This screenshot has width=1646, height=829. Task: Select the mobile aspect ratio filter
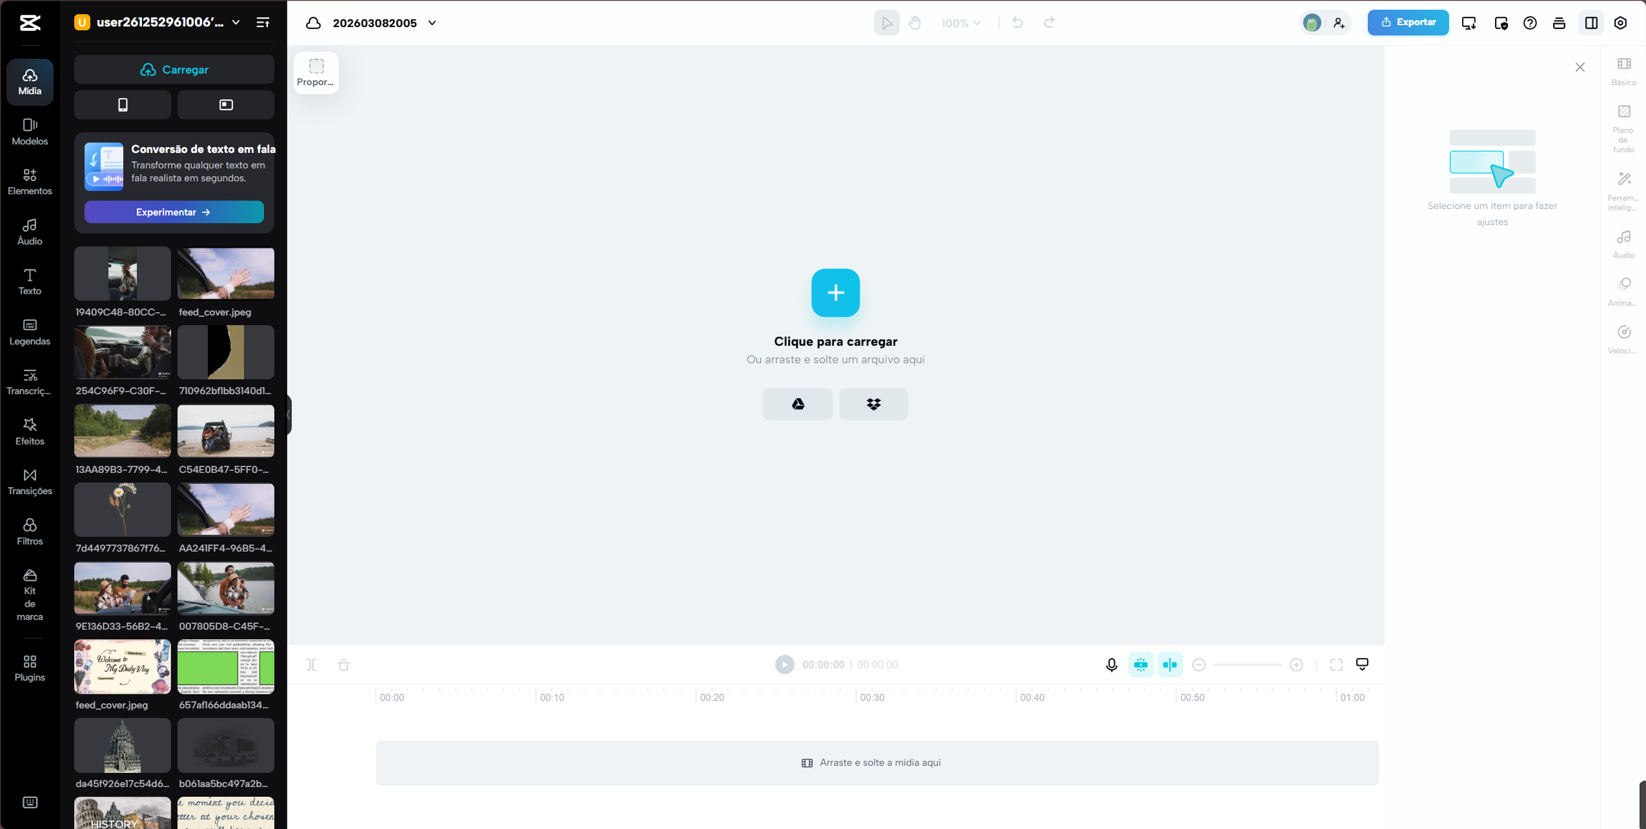[x=123, y=105]
